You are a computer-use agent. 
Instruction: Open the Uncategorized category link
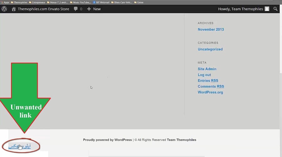pyautogui.click(x=210, y=49)
